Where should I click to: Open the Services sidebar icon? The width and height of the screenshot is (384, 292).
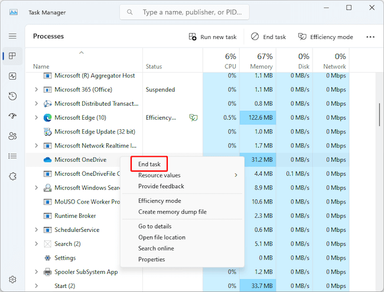[12, 176]
